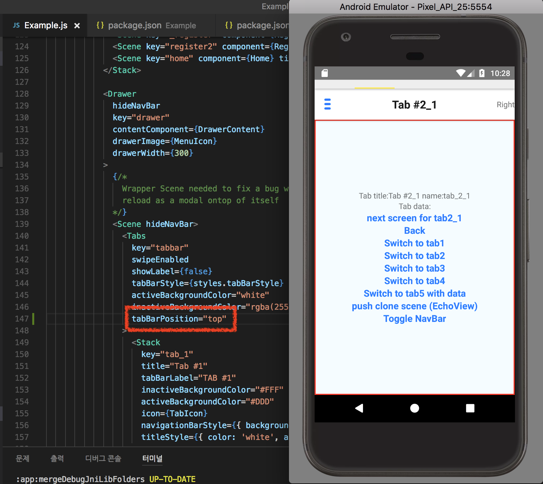
Task: Click the {} icon on the package.json tab
Action: click(x=100, y=25)
